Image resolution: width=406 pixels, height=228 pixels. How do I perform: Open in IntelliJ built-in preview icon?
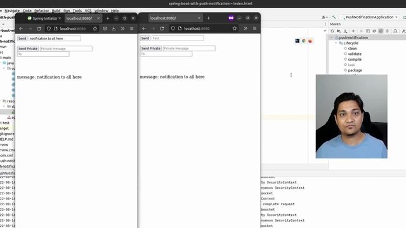tap(298, 41)
